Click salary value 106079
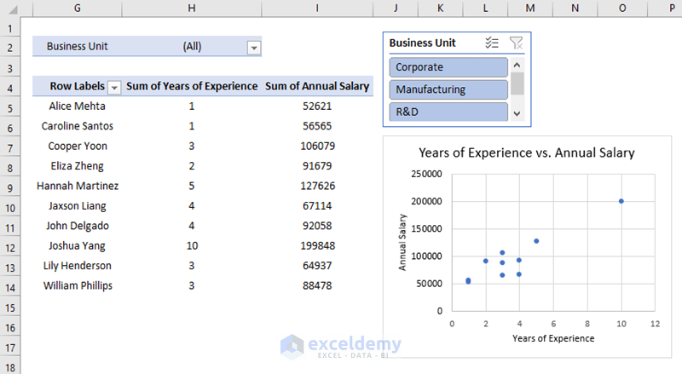The width and height of the screenshot is (682, 374). (317, 147)
